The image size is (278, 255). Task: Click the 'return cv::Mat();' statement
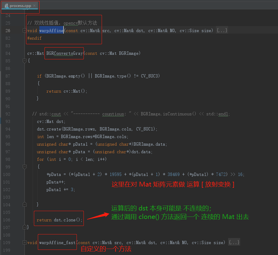point(67,91)
